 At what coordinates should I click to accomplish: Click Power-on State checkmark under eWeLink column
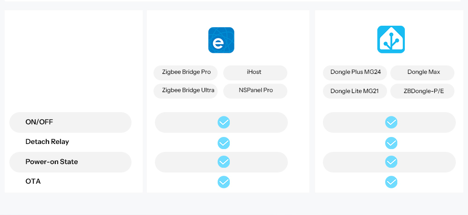(x=224, y=162)
